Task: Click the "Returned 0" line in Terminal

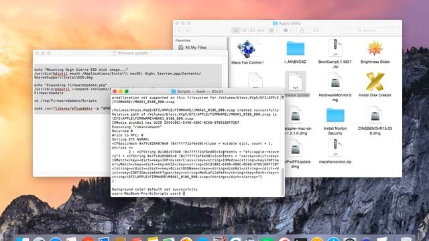Action: (x=122, y=131)
